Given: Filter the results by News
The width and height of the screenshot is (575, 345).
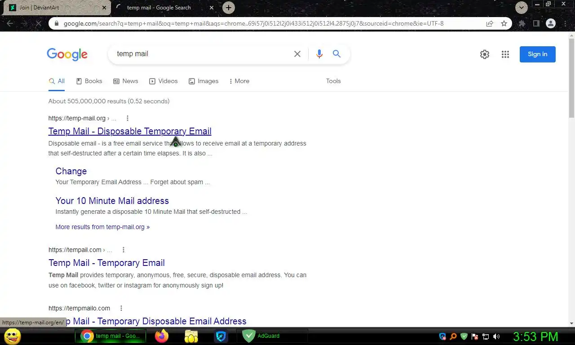Looking at the screenshot, I should tap(126, 81).
